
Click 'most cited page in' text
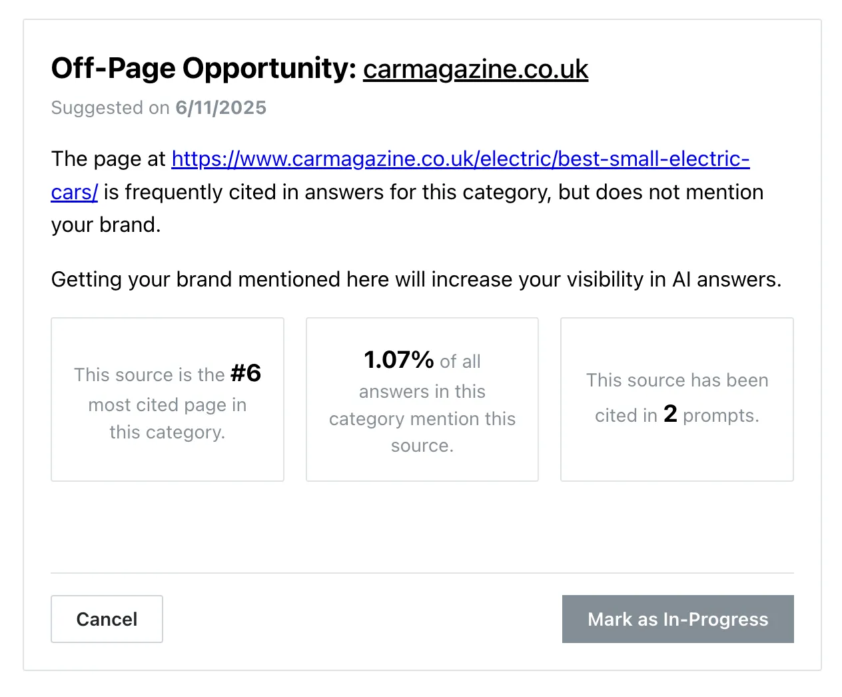(x=168, y=405)
